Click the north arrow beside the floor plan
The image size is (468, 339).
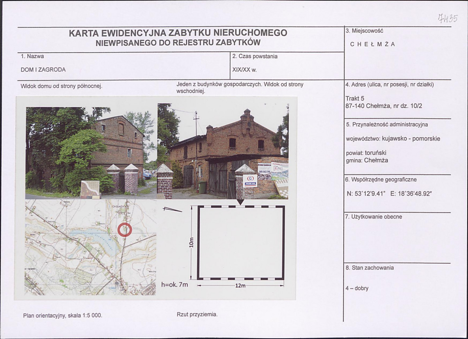173,210
